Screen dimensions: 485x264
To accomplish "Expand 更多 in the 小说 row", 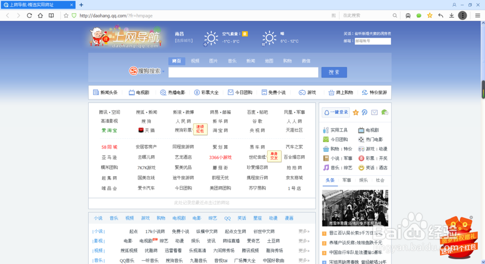I will 304,231.
